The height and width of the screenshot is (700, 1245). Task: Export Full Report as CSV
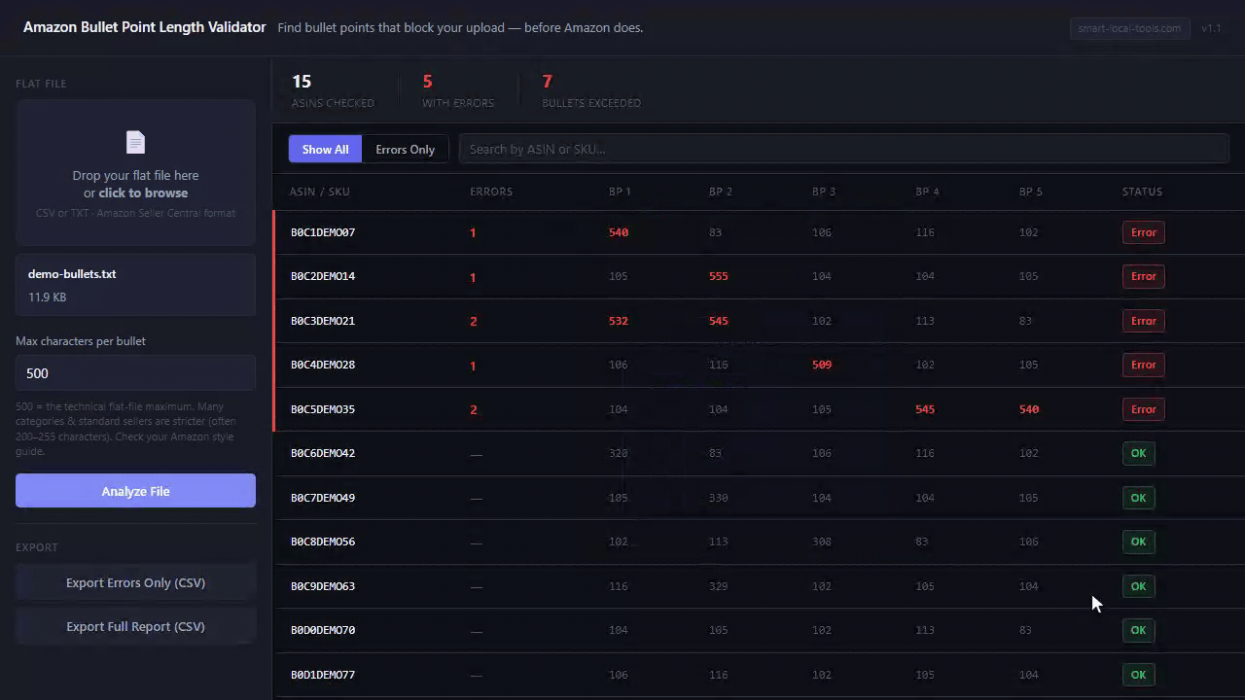click(135, 626)
